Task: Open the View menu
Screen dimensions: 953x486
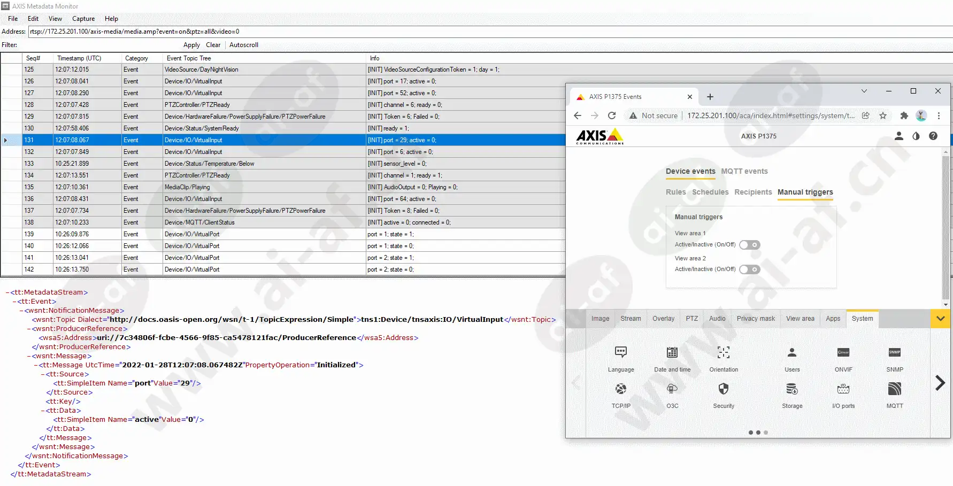Action: (55, 19)
